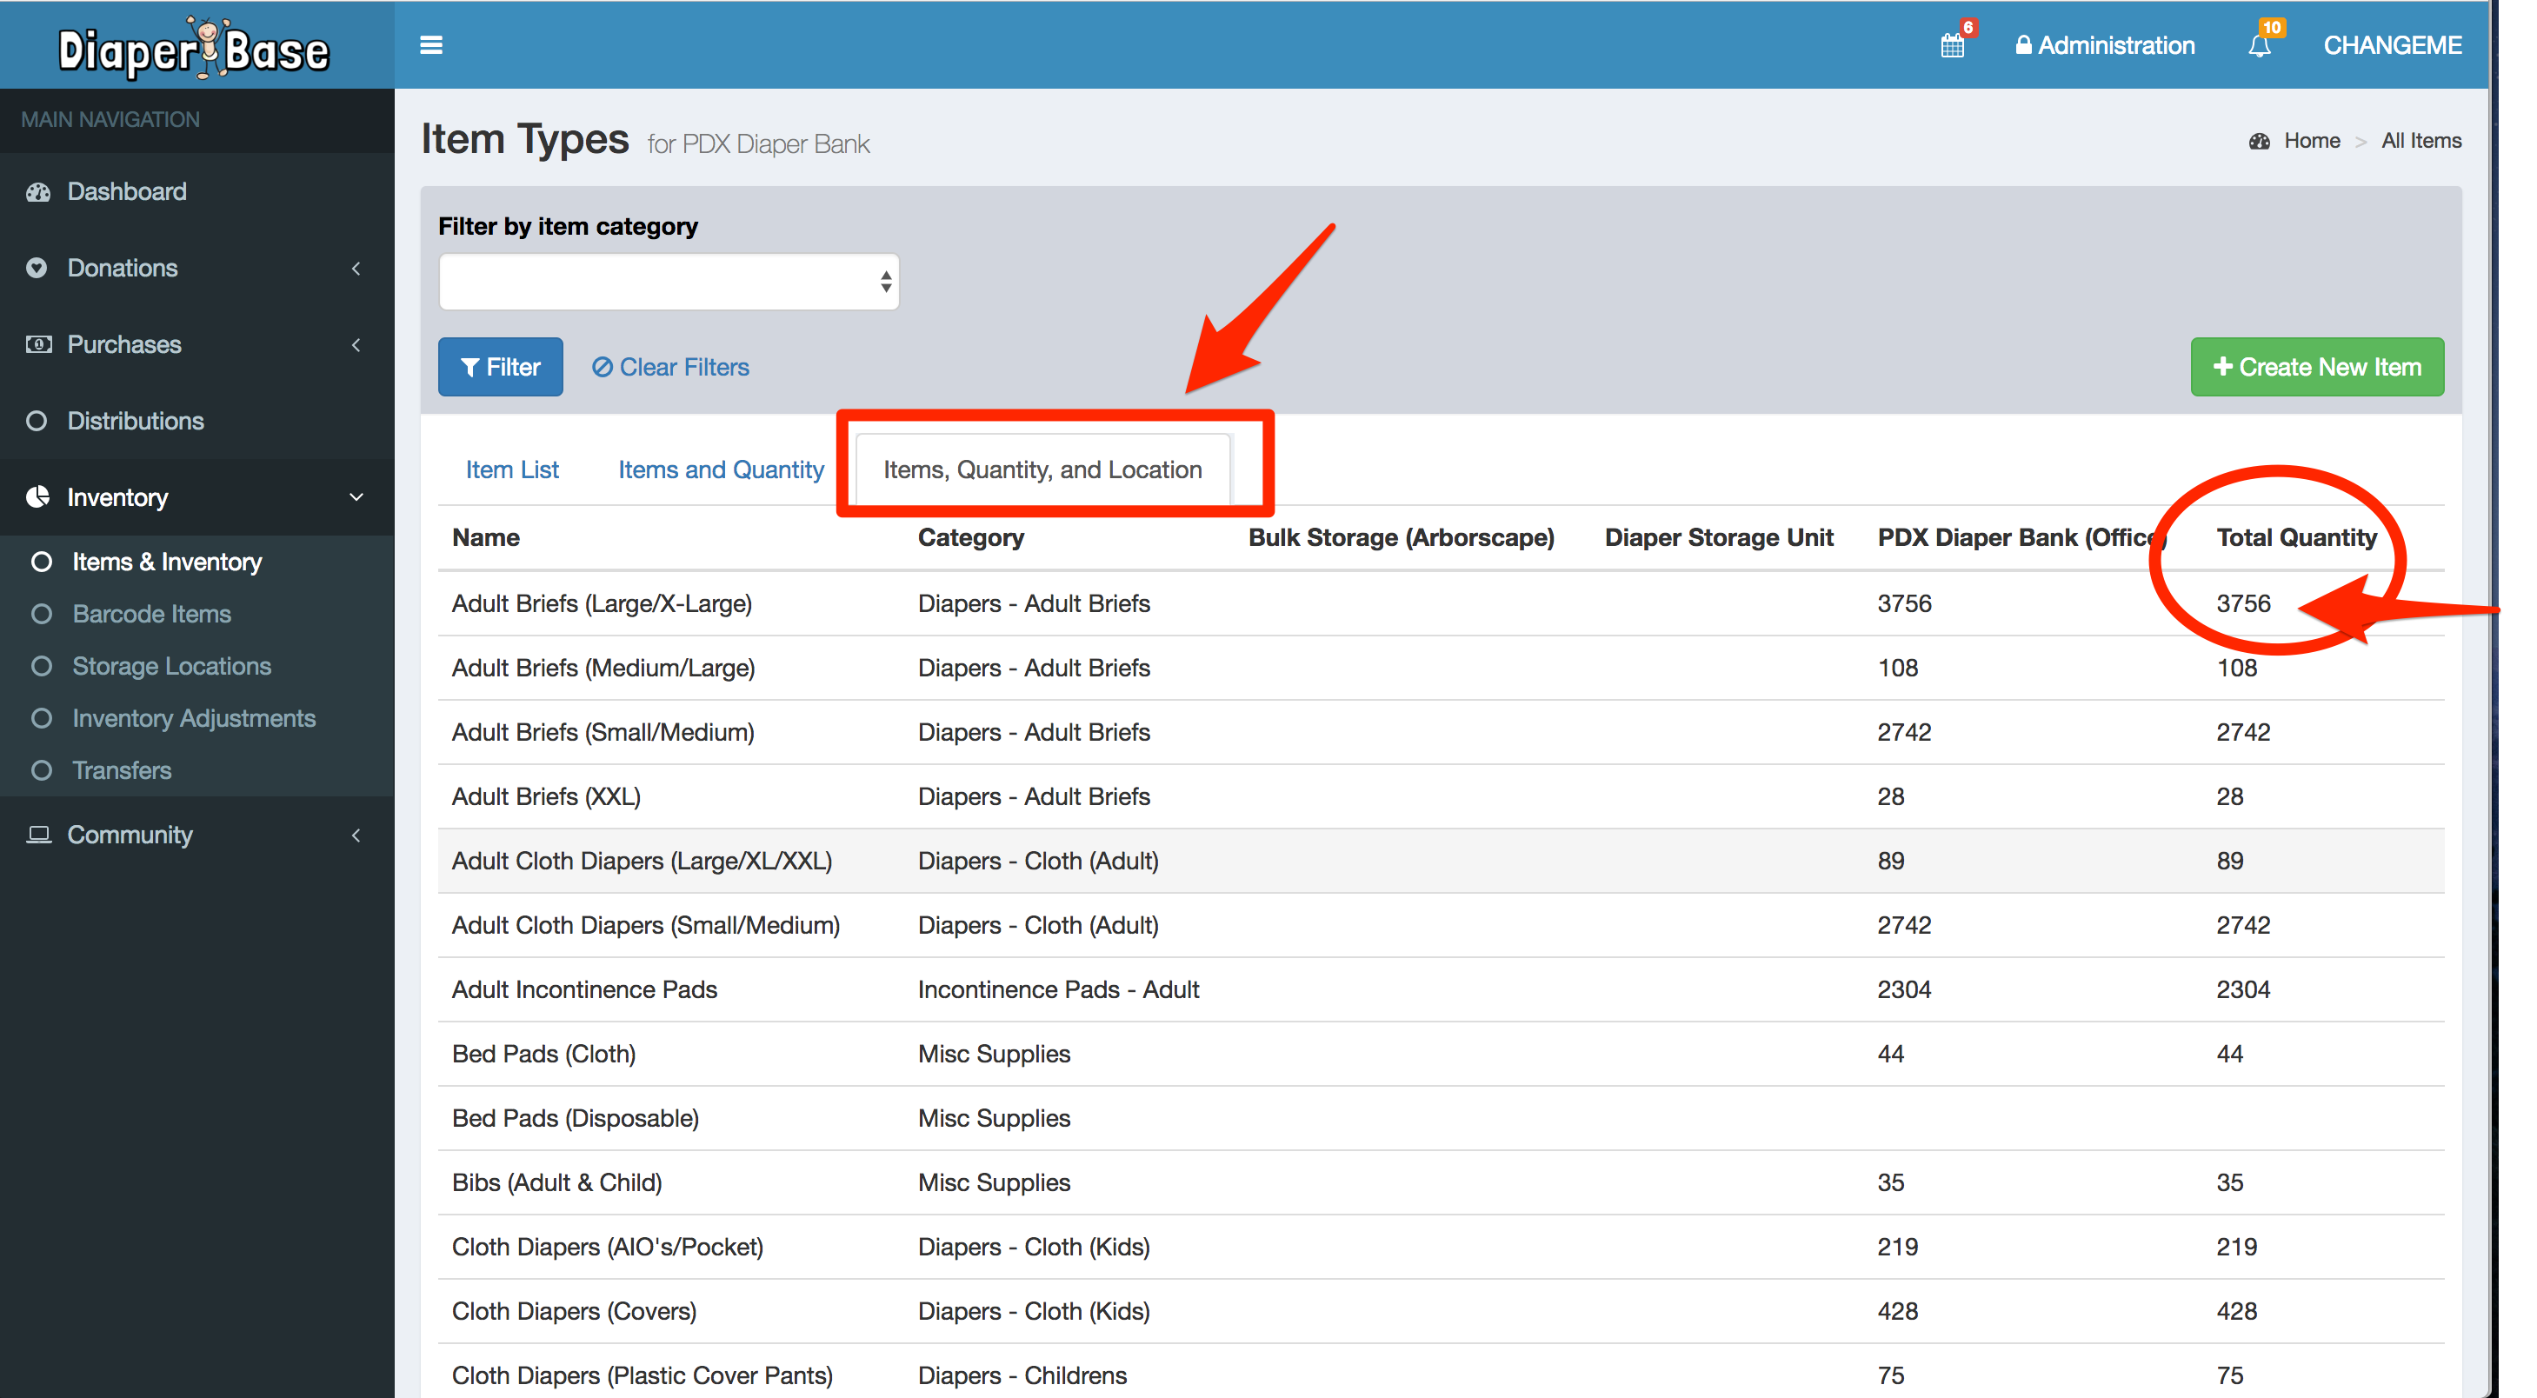Expand the Donations menu chevron
The image size is (2537, 1398).
tap(356, 268)
